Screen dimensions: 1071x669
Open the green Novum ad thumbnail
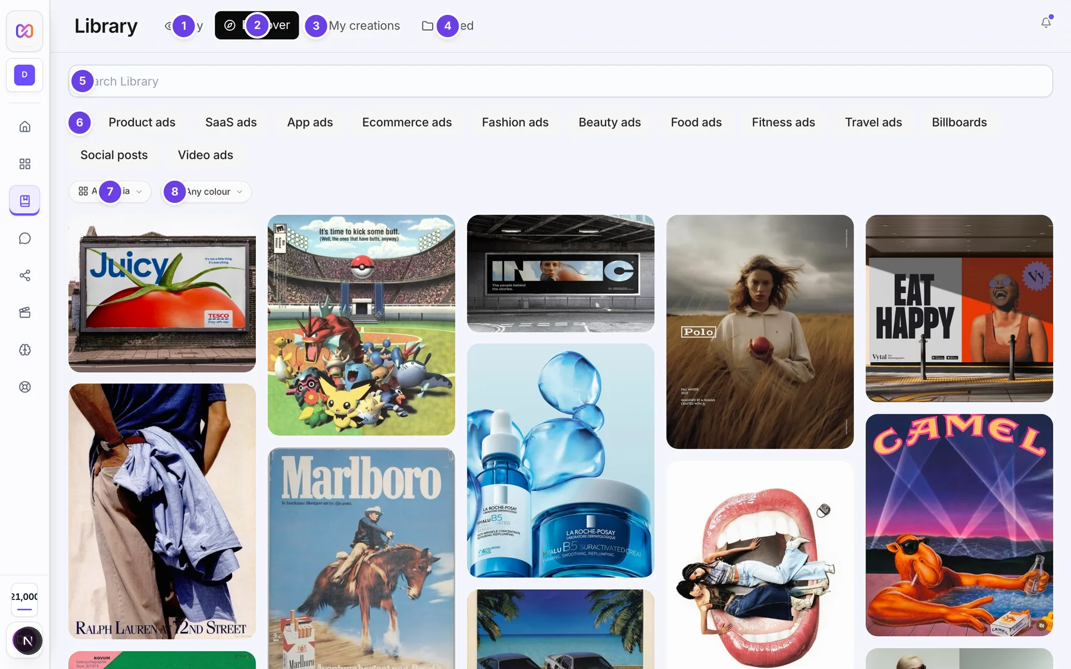tap(162, 660)
